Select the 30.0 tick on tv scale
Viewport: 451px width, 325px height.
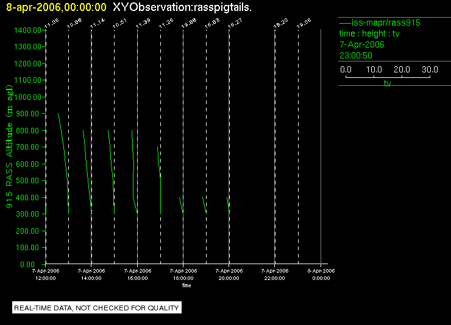pos(430,69)
